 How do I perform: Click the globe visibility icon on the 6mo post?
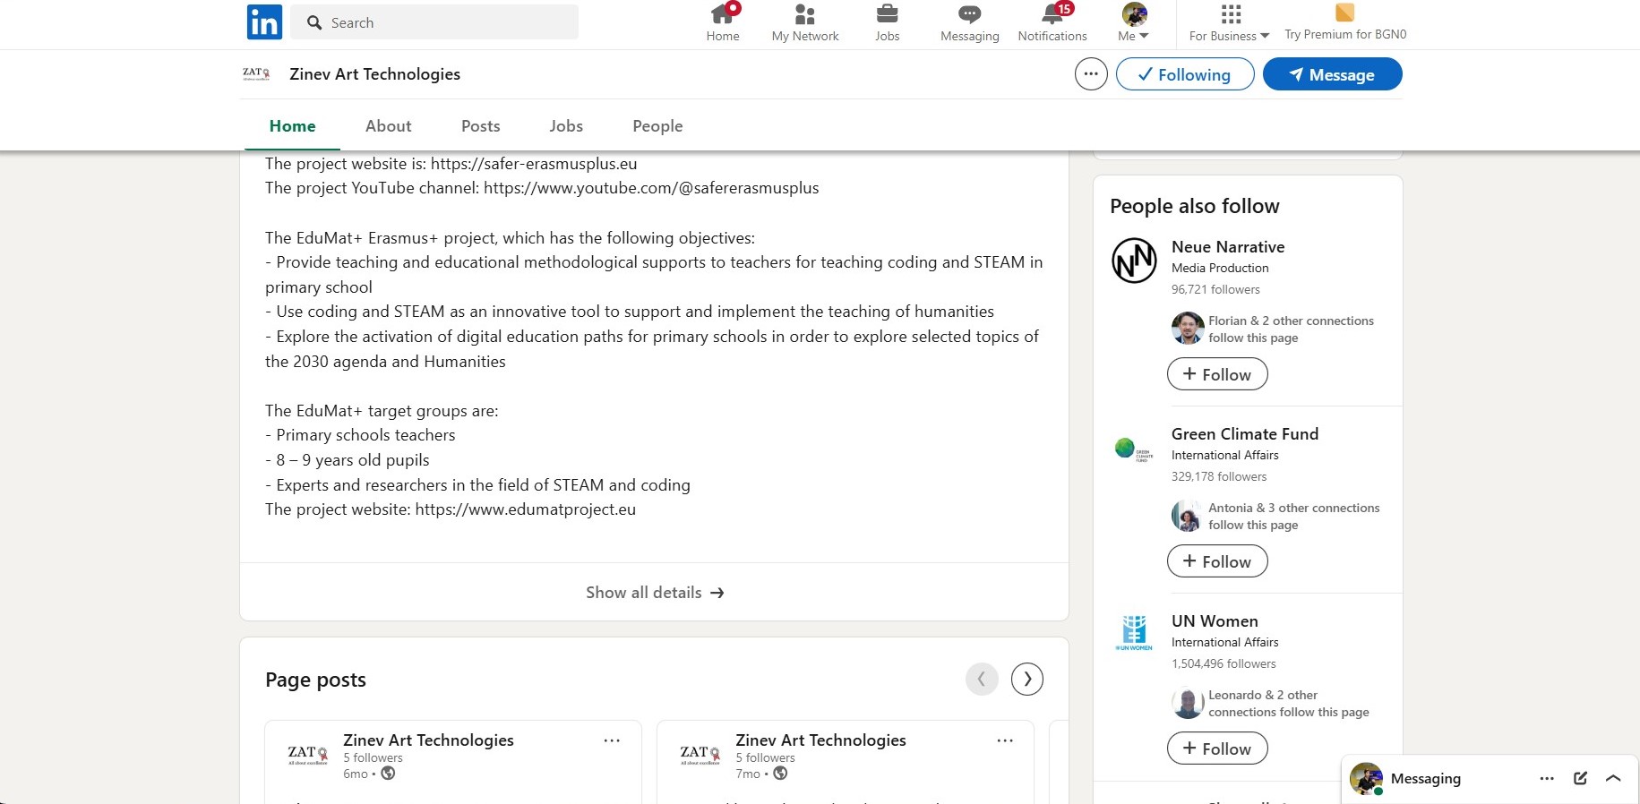(x=388, y=773)
